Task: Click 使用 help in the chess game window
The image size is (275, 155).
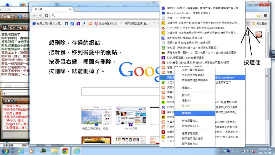Action: 23,16
